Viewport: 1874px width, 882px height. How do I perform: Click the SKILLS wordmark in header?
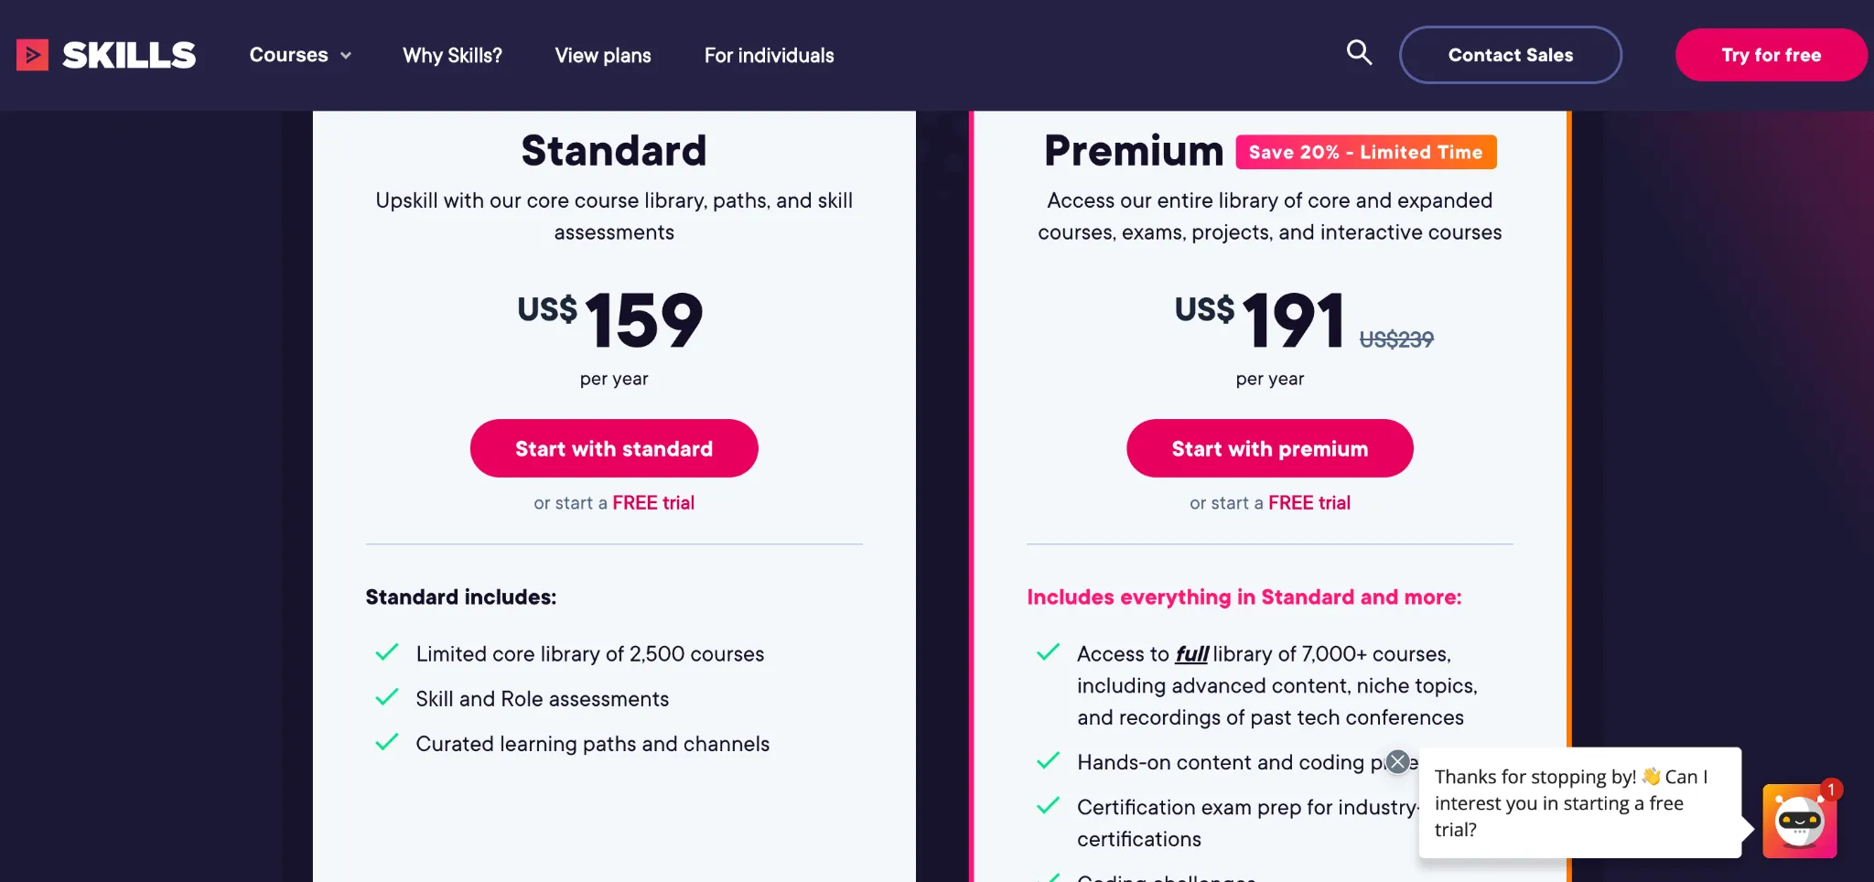click(129, 56)
